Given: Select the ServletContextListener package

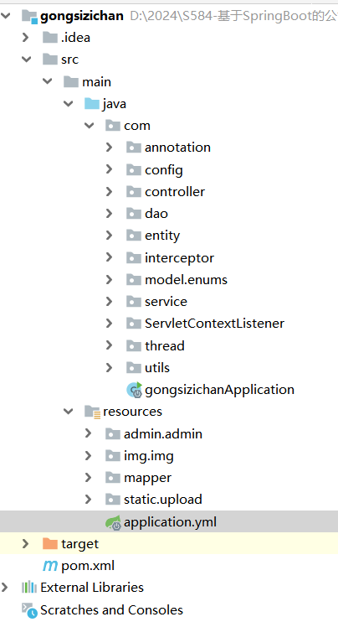Looking at the screenshot, I should 214,324.
